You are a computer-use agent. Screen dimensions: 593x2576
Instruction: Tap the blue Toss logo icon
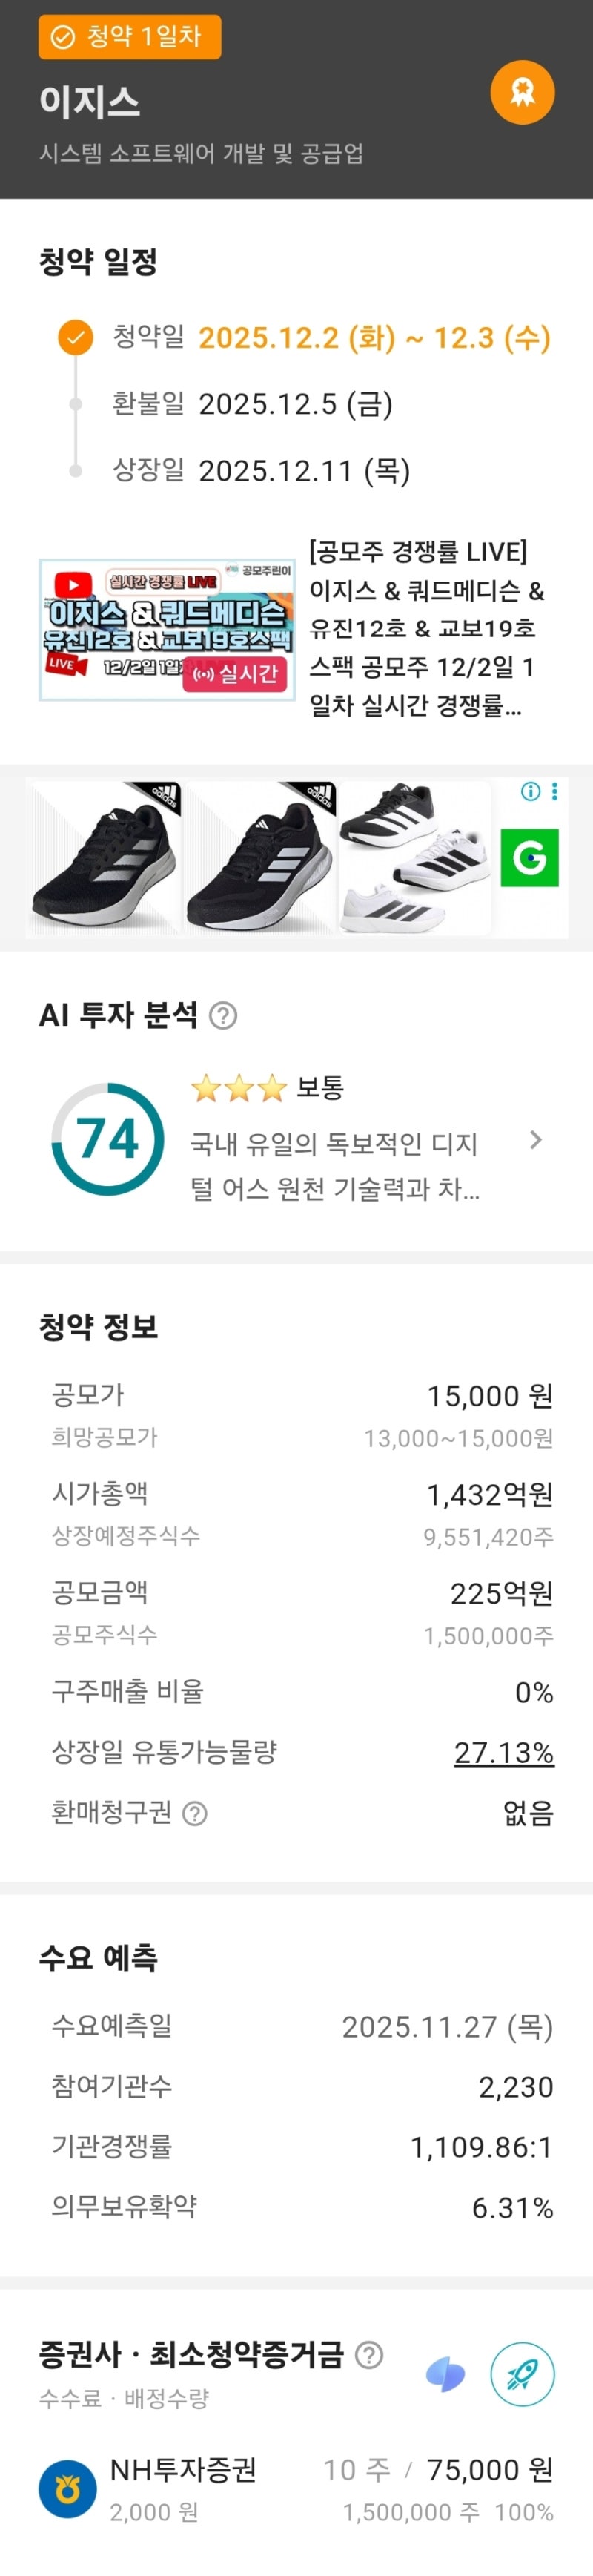coord(446,2374)
